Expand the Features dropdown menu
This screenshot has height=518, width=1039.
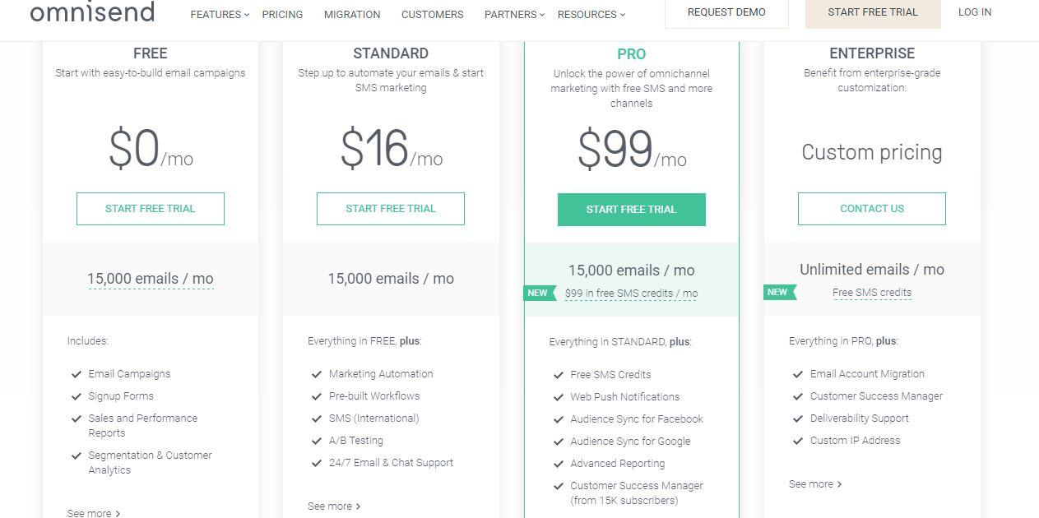point(220,14)
